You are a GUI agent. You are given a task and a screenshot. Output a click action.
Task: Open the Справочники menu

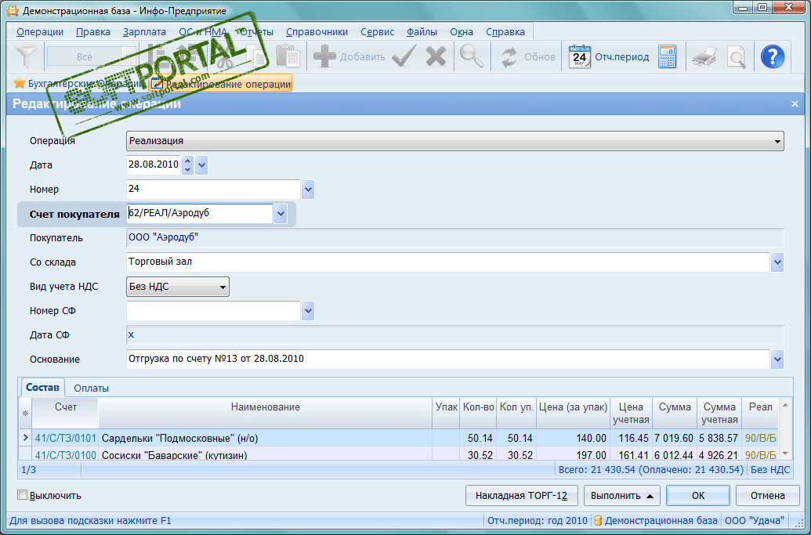pos(317,32)
